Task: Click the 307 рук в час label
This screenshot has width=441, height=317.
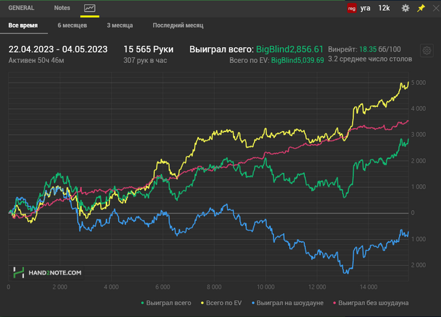Action: 145,60
